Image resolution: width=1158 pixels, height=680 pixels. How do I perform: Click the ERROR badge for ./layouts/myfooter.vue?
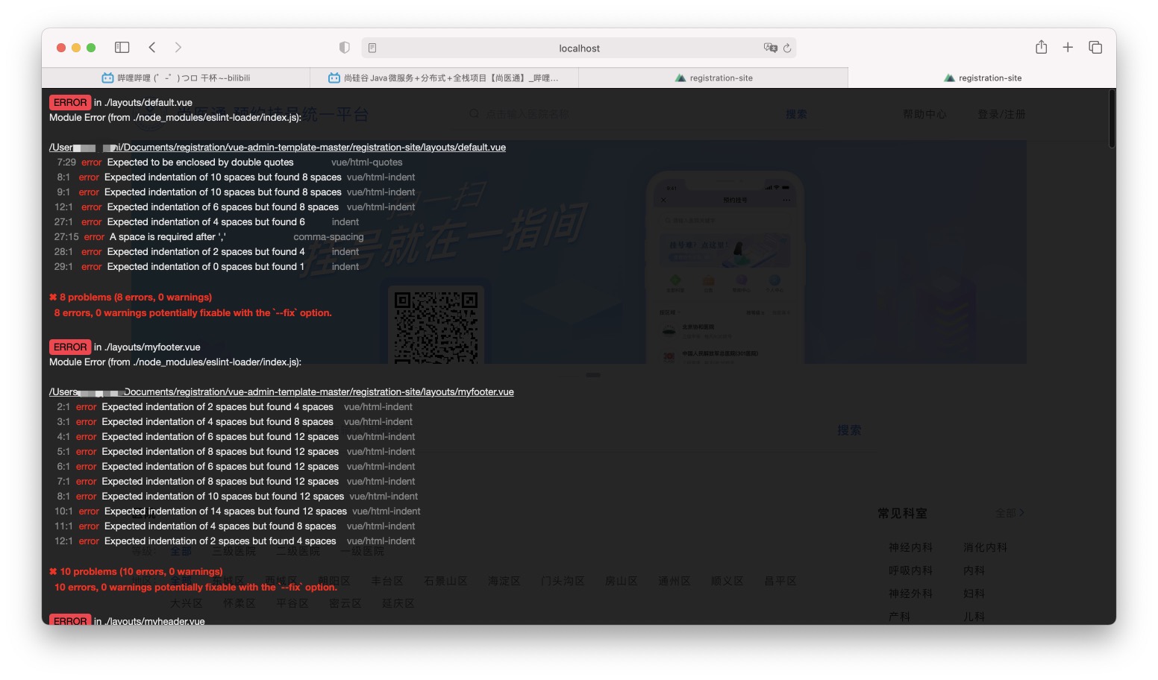point(70,347)
